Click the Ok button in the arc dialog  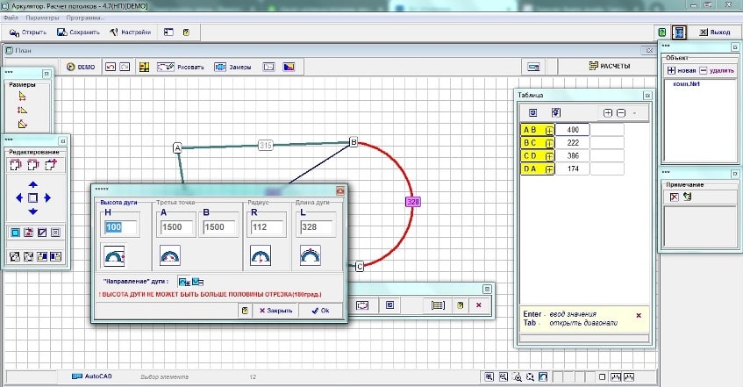[320, 311]
